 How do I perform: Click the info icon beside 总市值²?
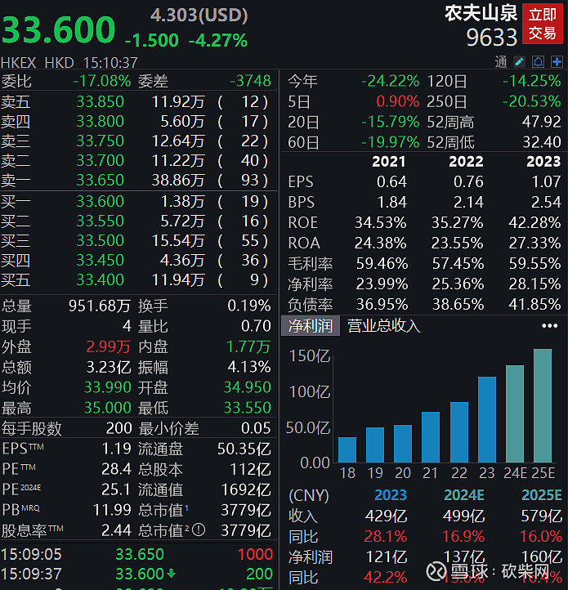pyautogui.click(x=199, y=529)
